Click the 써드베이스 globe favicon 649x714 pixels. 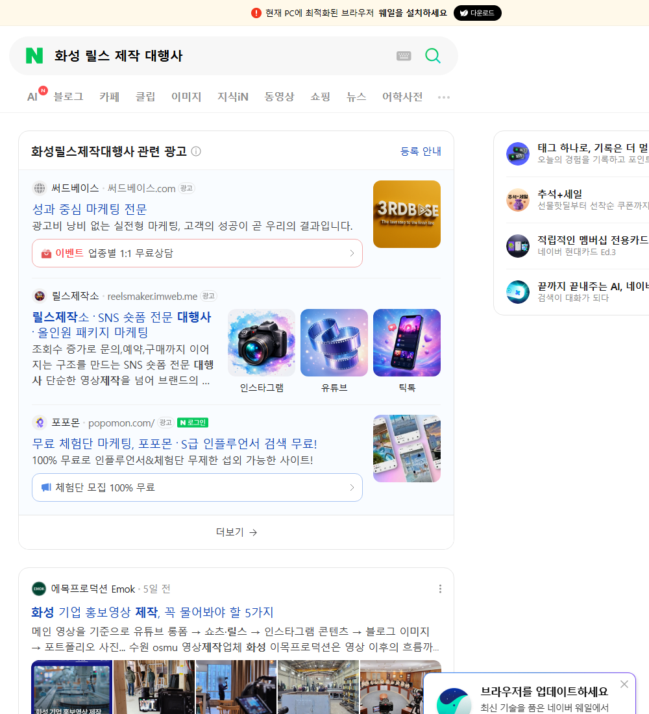40,188
